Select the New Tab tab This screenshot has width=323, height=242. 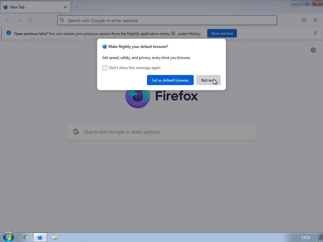point(35,7)
